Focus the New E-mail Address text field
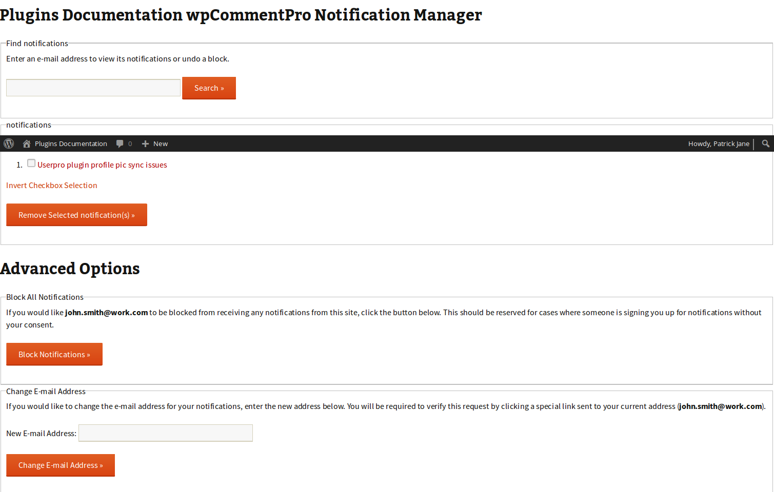The height and width of the screenshot is (492, 774). pyautogui.click(x=165, y=433)
